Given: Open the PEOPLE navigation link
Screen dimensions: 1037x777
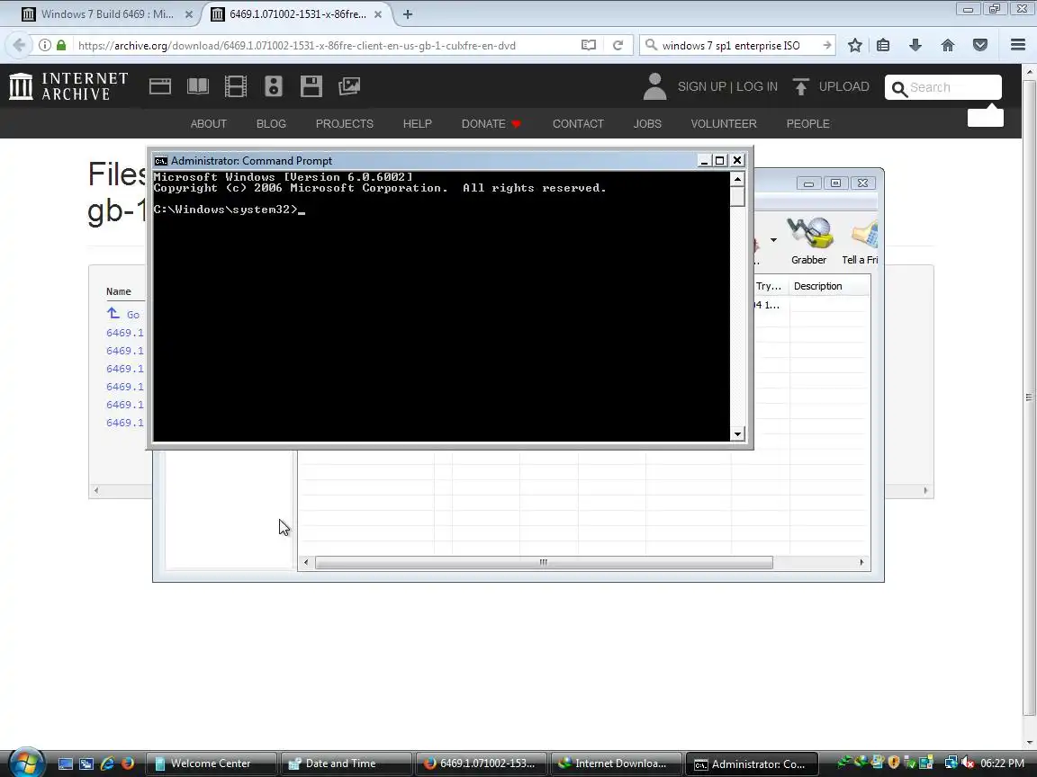Looking at the screenshot, I should (x=807, y=123).
